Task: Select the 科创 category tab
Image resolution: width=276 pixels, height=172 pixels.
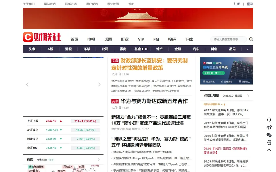Action: pos(214,49)
